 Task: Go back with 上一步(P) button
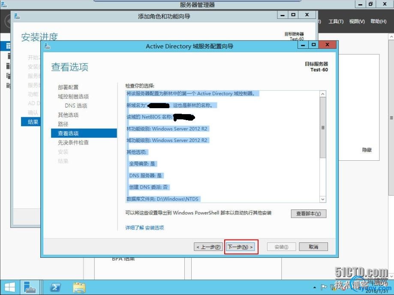tap(208, 247)
